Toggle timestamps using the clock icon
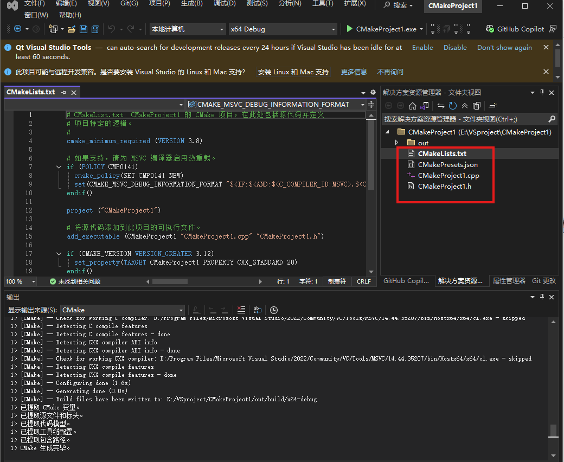The width and height of the screenshot is (564, 462). point(273,310)
